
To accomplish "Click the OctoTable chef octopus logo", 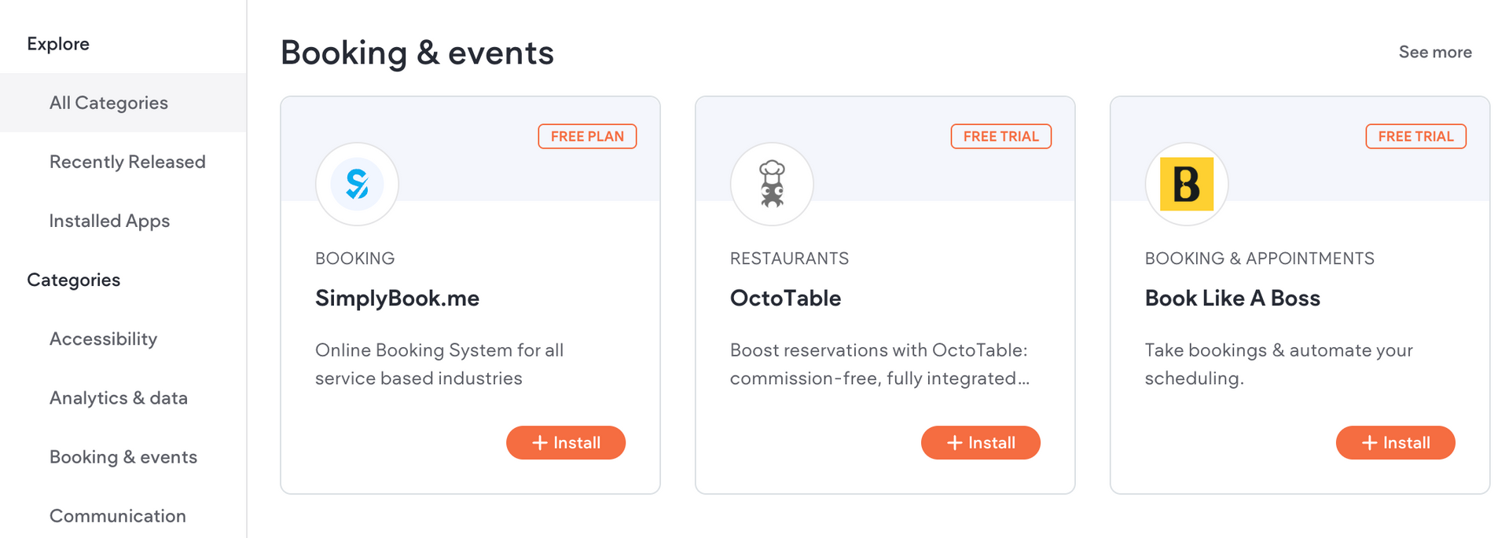I will [x=772, y=185].
